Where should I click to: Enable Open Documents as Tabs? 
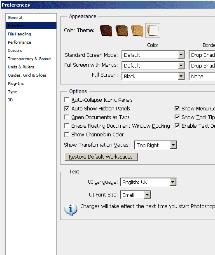click(x=67, y=117)
